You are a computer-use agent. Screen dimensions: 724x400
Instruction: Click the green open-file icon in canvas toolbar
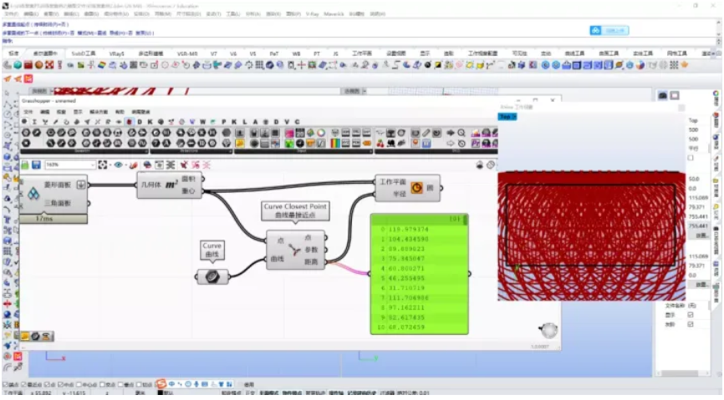(24, 165)
